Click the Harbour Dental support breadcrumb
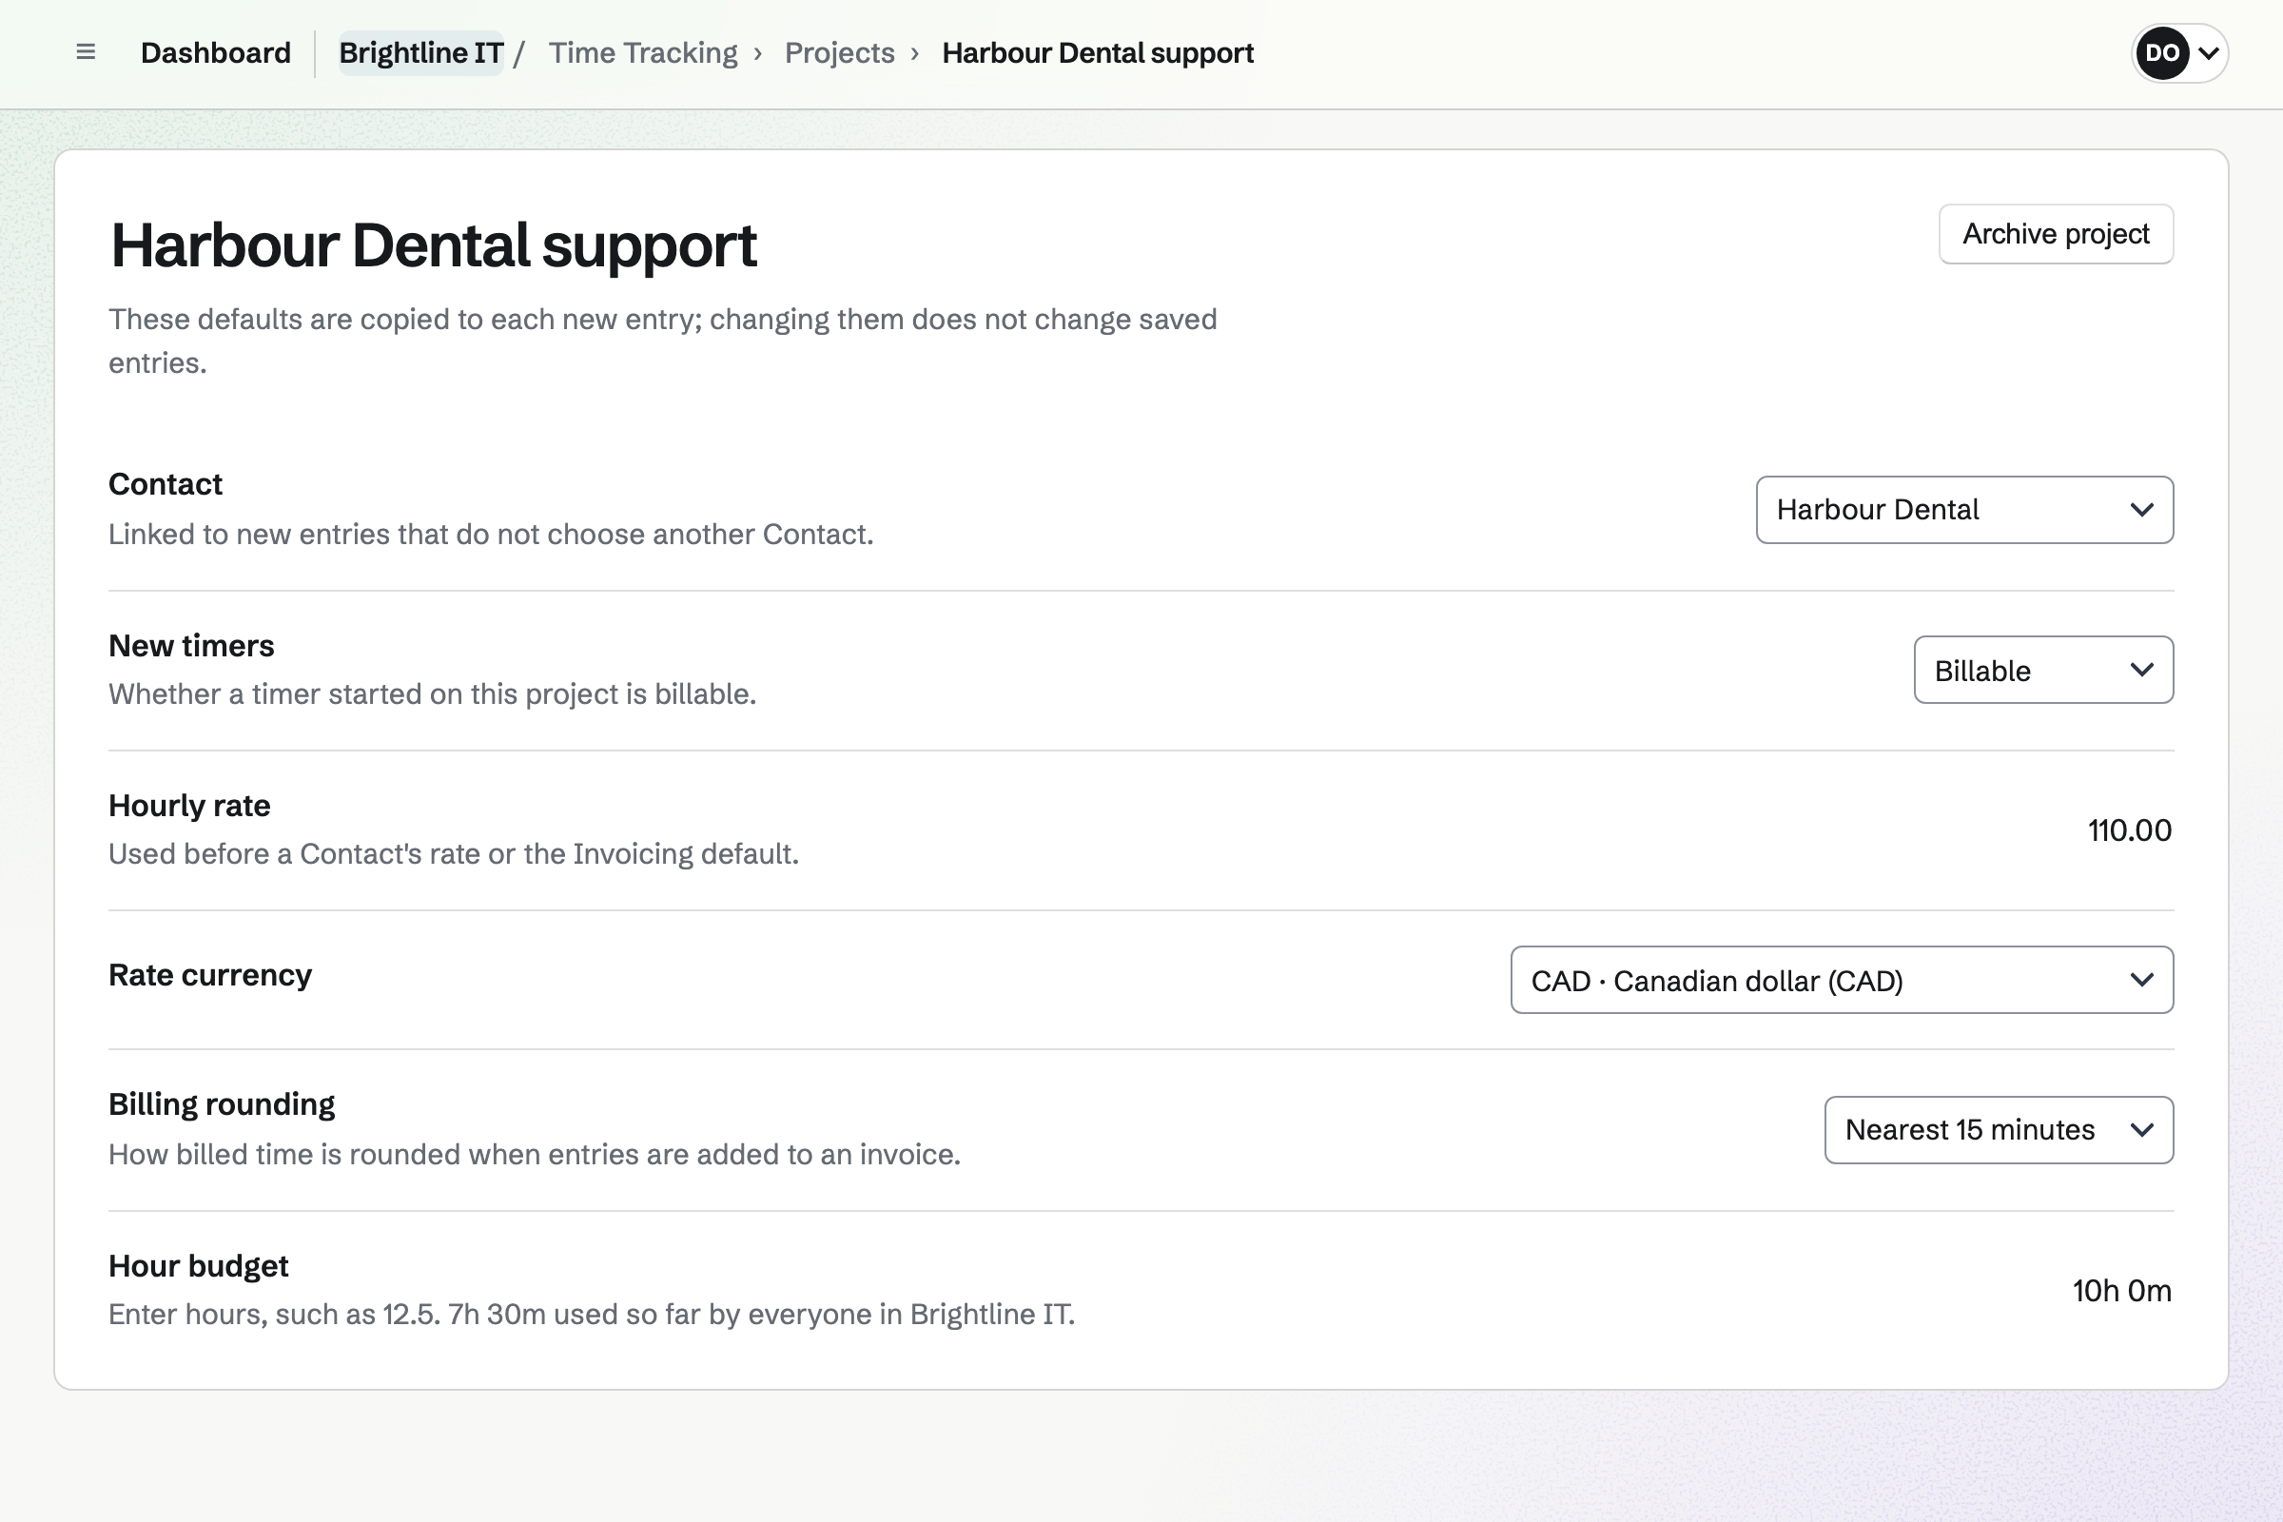This screenshot has width=2283, height=1522. point(1098,52)
